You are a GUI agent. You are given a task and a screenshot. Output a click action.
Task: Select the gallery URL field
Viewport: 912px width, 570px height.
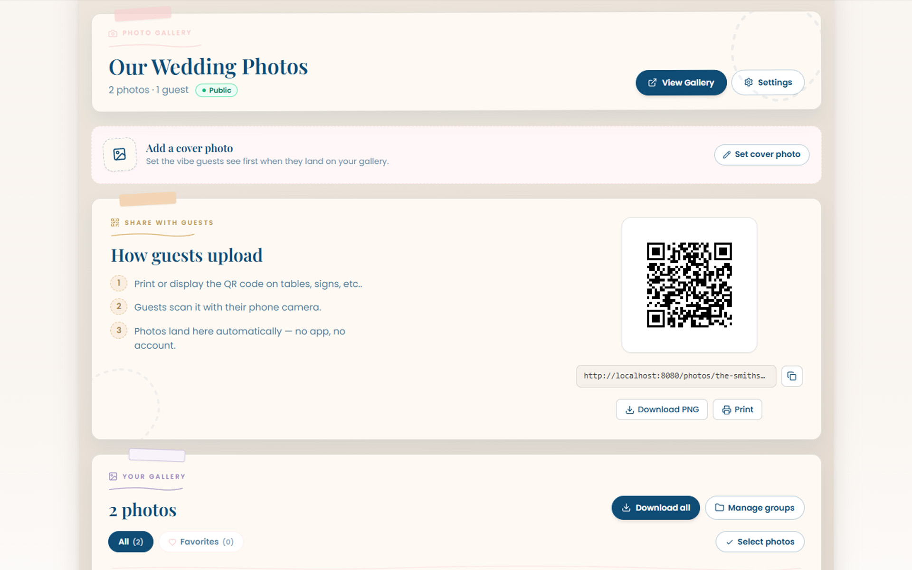(x=676, y=376)
